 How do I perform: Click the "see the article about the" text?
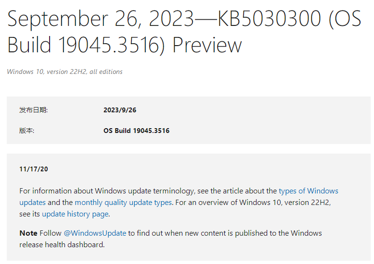237,191
